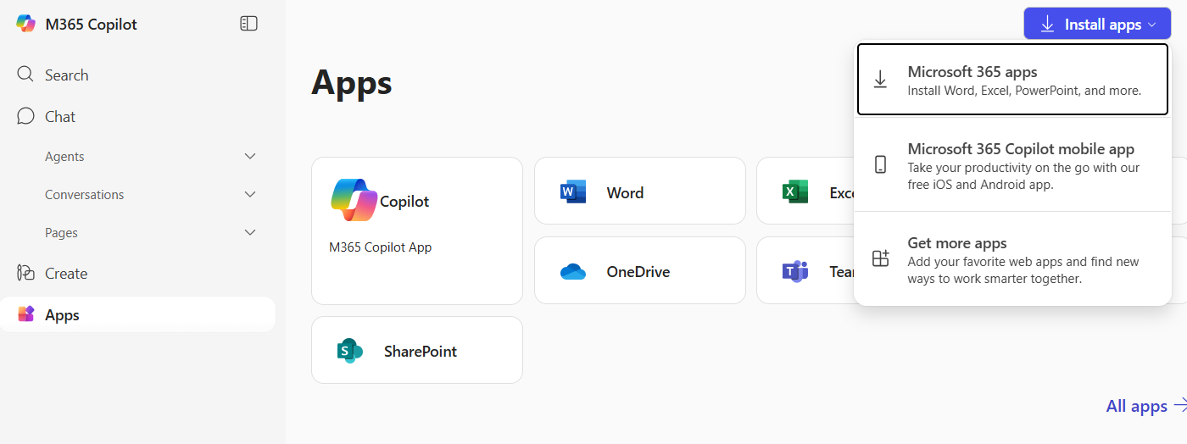
Task: Choose Get more apps from the menu
Action: click(x=1012, y=260)
